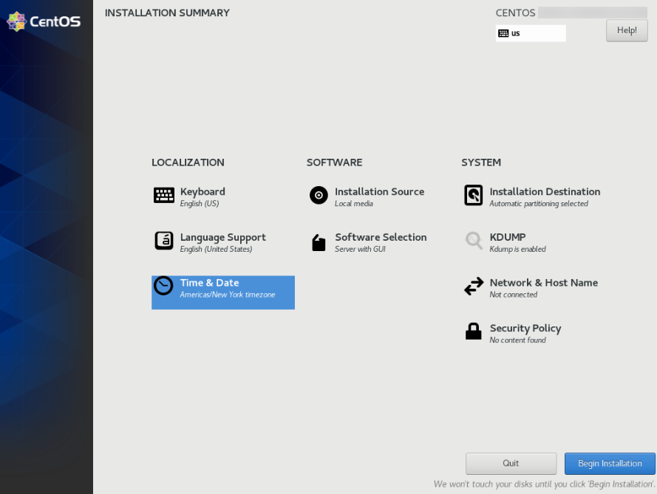Click the SYSTEM section heading

click(481, 162)
